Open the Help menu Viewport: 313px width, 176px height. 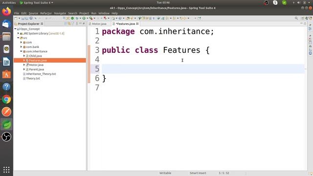(x=114, y=13)
